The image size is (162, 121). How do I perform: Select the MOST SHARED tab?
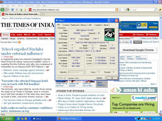point(130,58)
